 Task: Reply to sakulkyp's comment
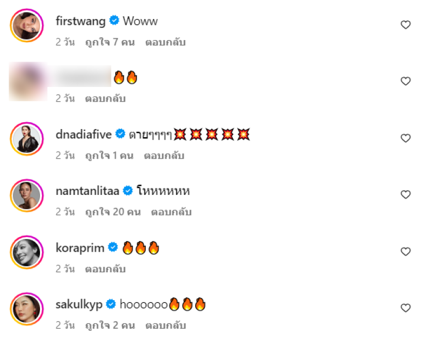pos(166,326)
